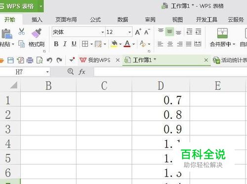Click export to PDF icon
This screenshot has height=184, width=247.
coord(20,60)
